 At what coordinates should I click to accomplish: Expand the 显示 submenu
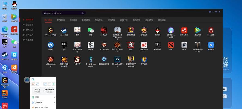(x=44, y=98)
